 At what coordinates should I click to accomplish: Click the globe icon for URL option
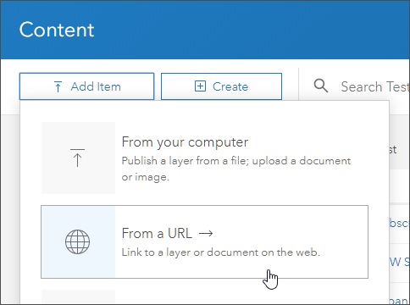click(77, 241)
